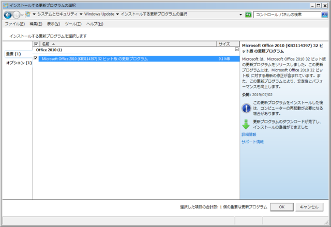
Task: Click the green download-complete arrow icon
Action: coord(246,124)
